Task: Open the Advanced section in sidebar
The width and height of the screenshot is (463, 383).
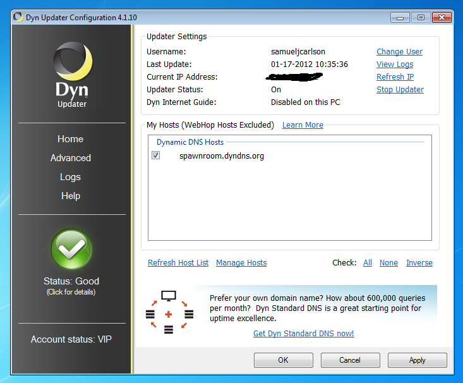Action: pos(71,158)
